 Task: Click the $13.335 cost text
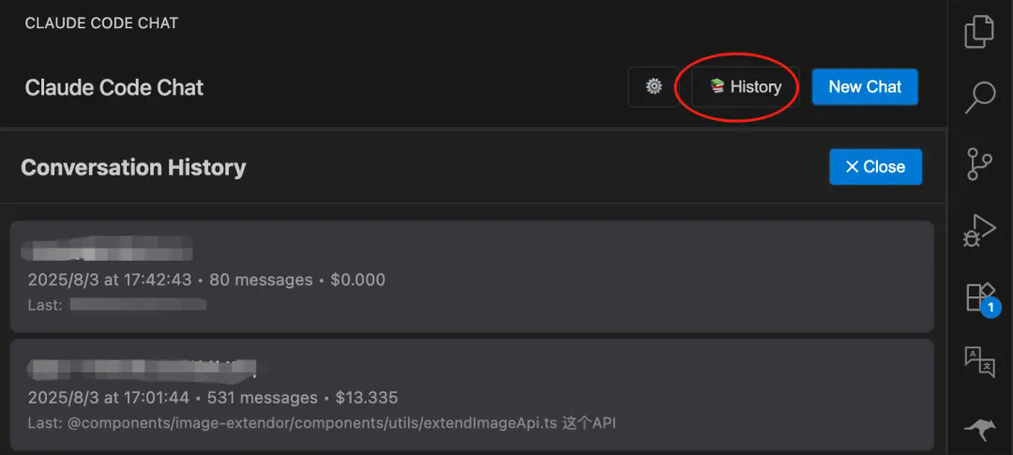click(367, 398)
